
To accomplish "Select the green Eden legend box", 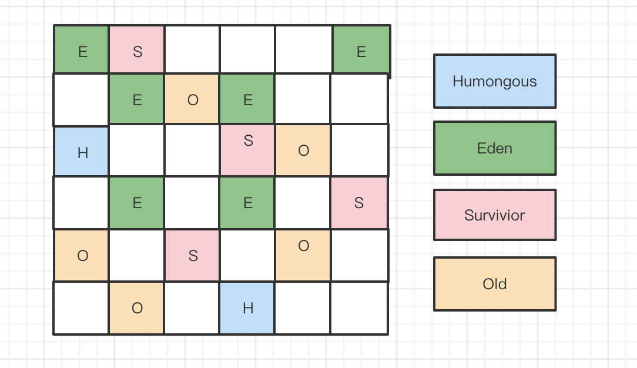I will 495,148.
